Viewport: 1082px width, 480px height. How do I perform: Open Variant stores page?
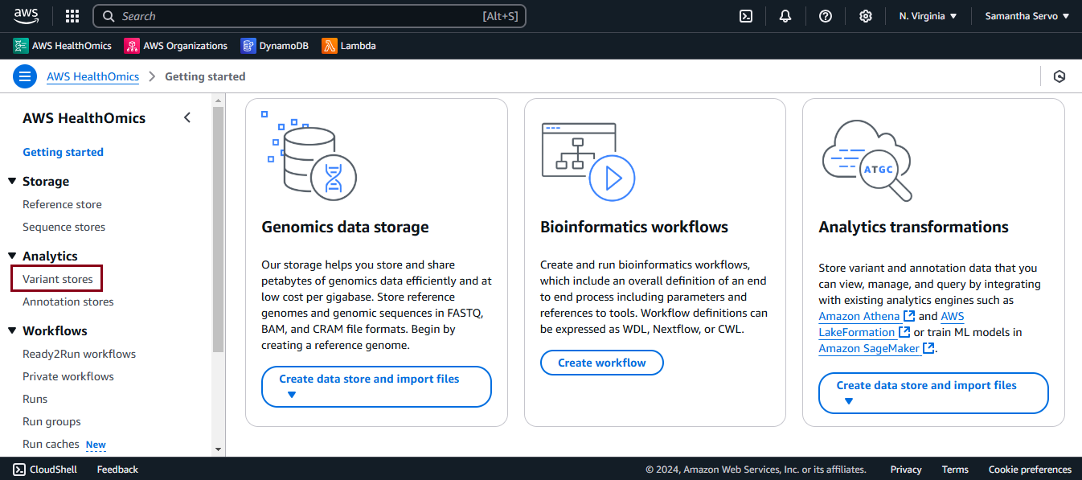click(57, 279)
